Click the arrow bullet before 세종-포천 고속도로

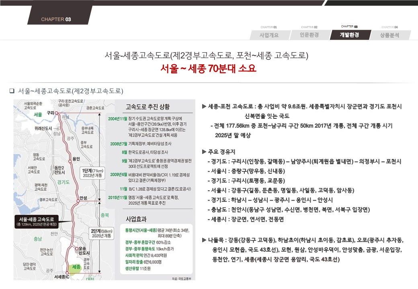click(x=204, y=106)
